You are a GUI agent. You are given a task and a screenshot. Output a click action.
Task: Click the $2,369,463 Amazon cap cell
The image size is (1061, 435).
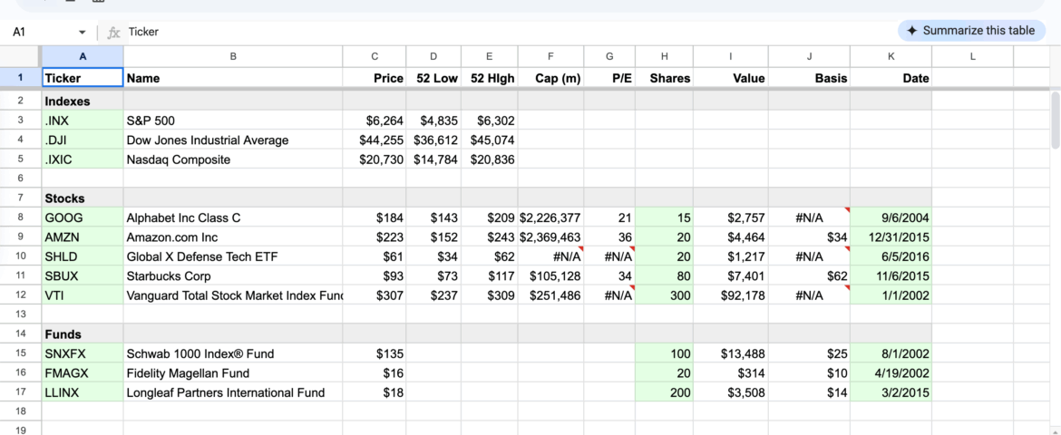click(550, 237)
